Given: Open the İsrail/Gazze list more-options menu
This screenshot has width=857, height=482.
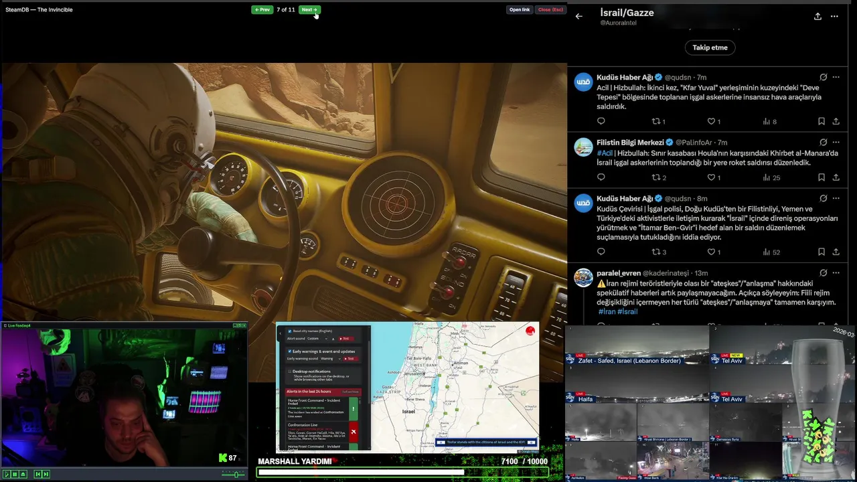Looking at the screenshot, I should (x=834, y=16).
